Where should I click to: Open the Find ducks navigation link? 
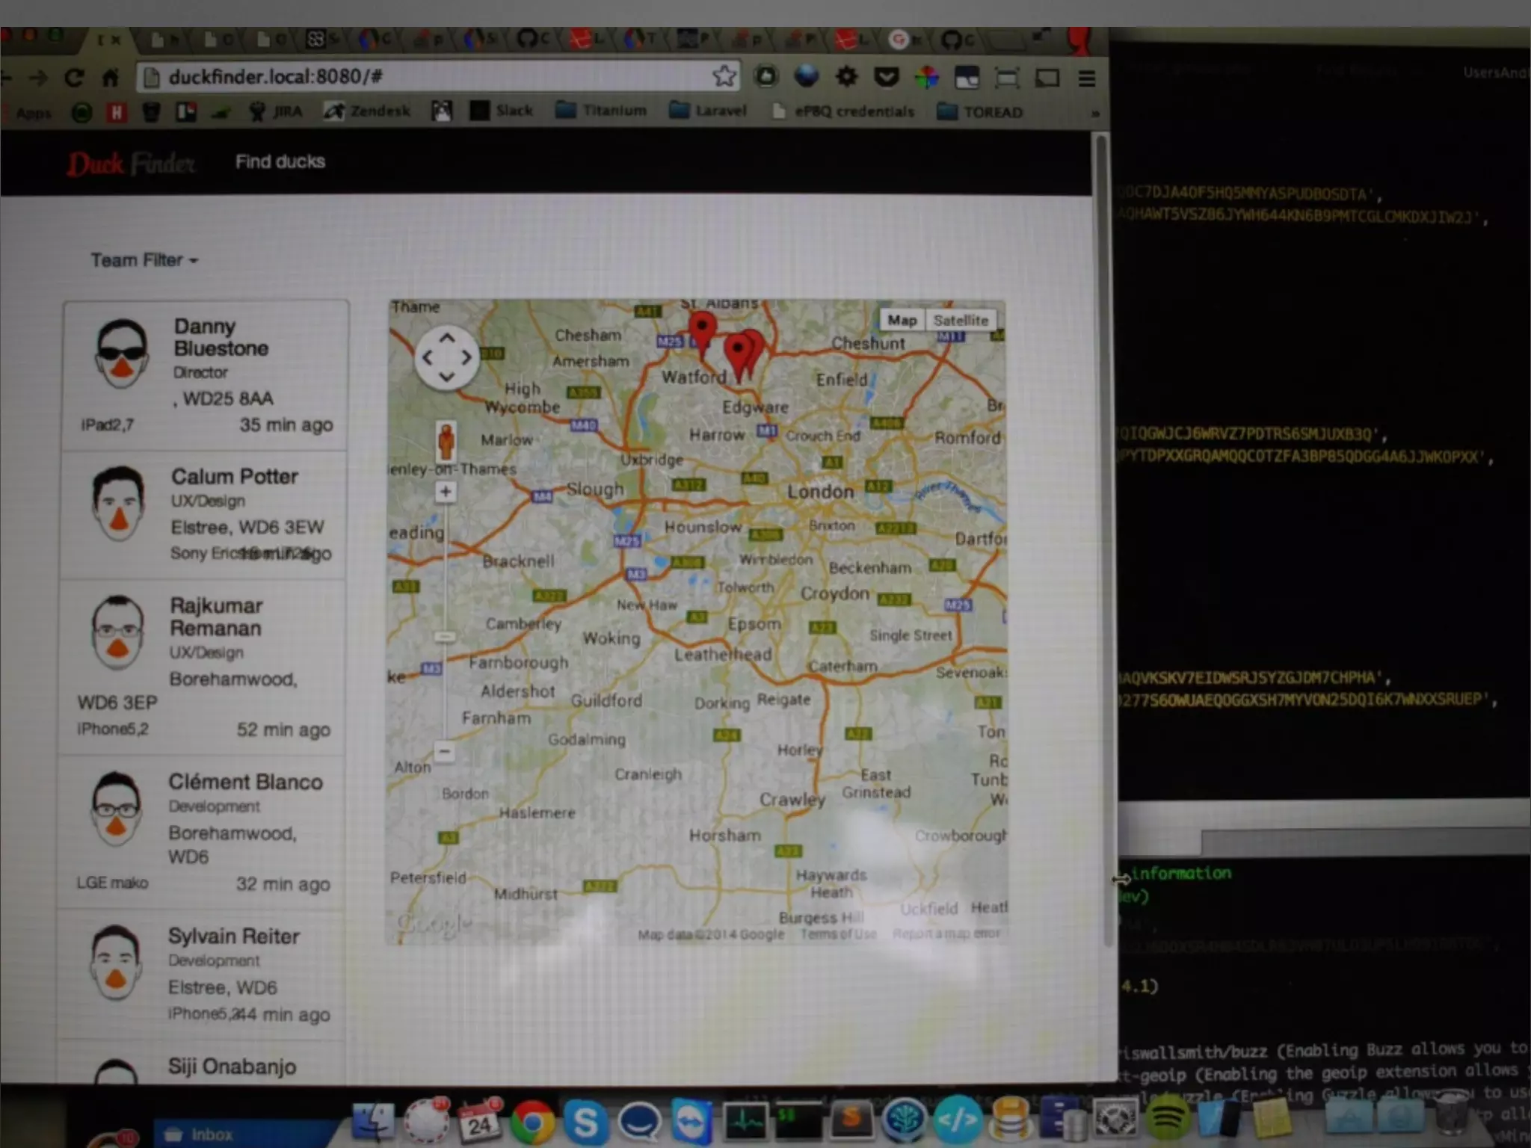[280, 161]
